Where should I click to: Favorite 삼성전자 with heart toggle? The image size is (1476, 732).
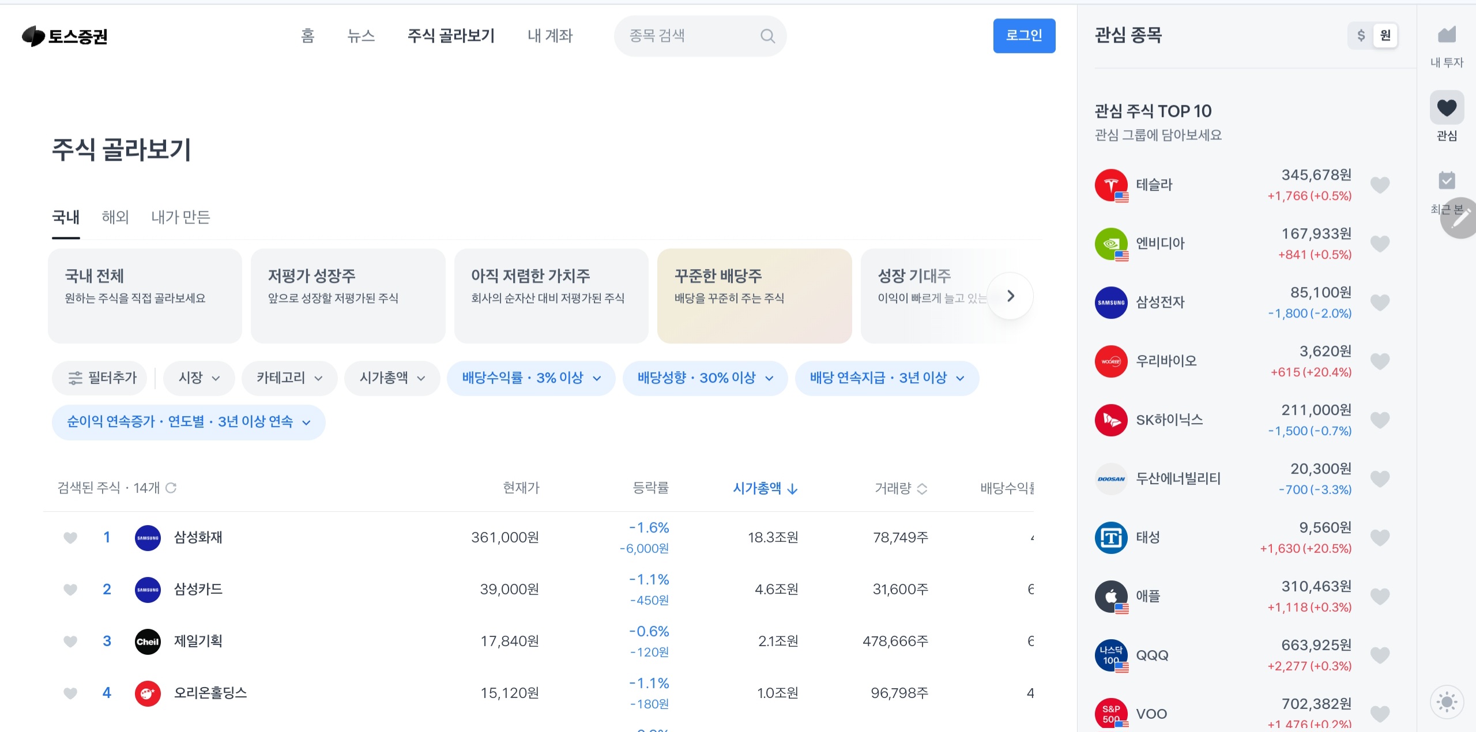point(1380,303)
